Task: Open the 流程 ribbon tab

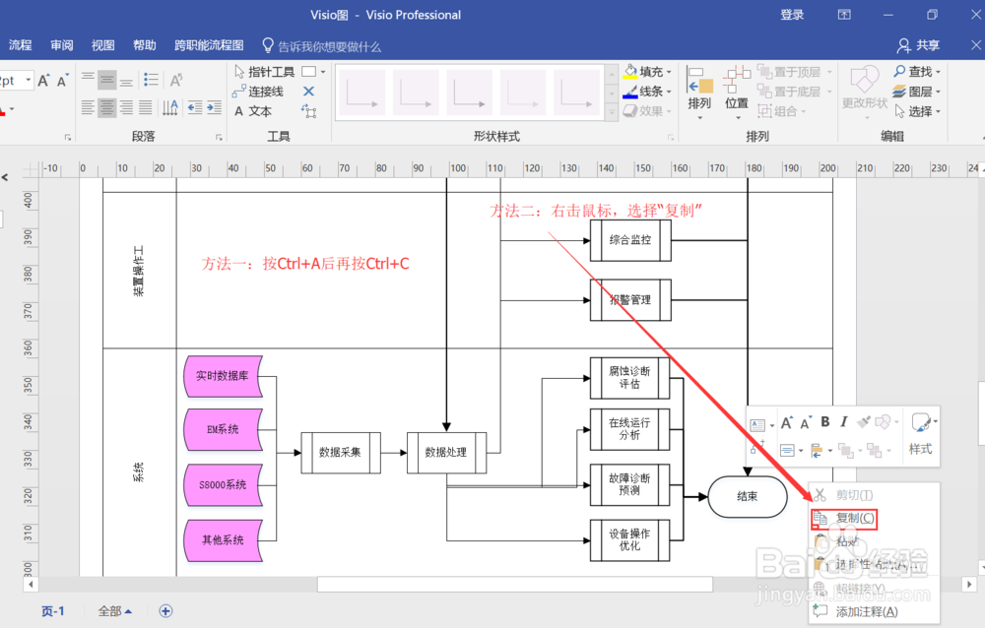Action: click(x=20, y=45)
